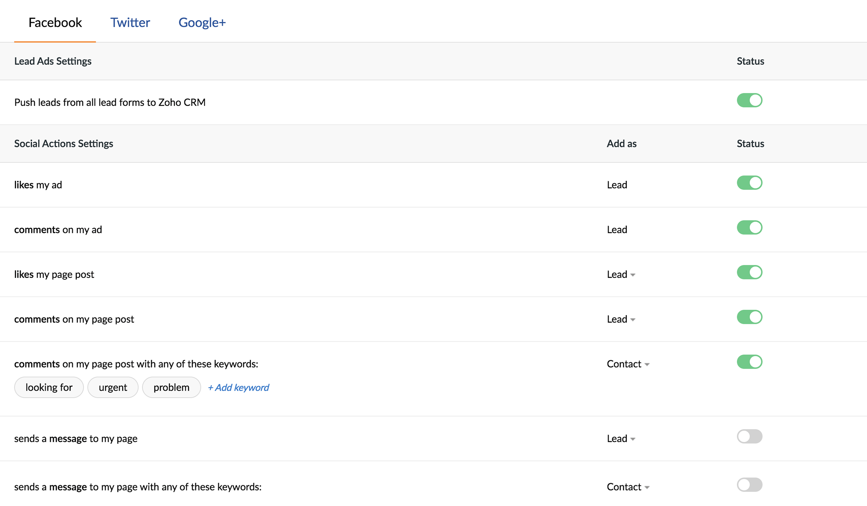Open Contact dropdown for message with keywords row
Viewport: 867px width, 506px height.
coord(628,487)
